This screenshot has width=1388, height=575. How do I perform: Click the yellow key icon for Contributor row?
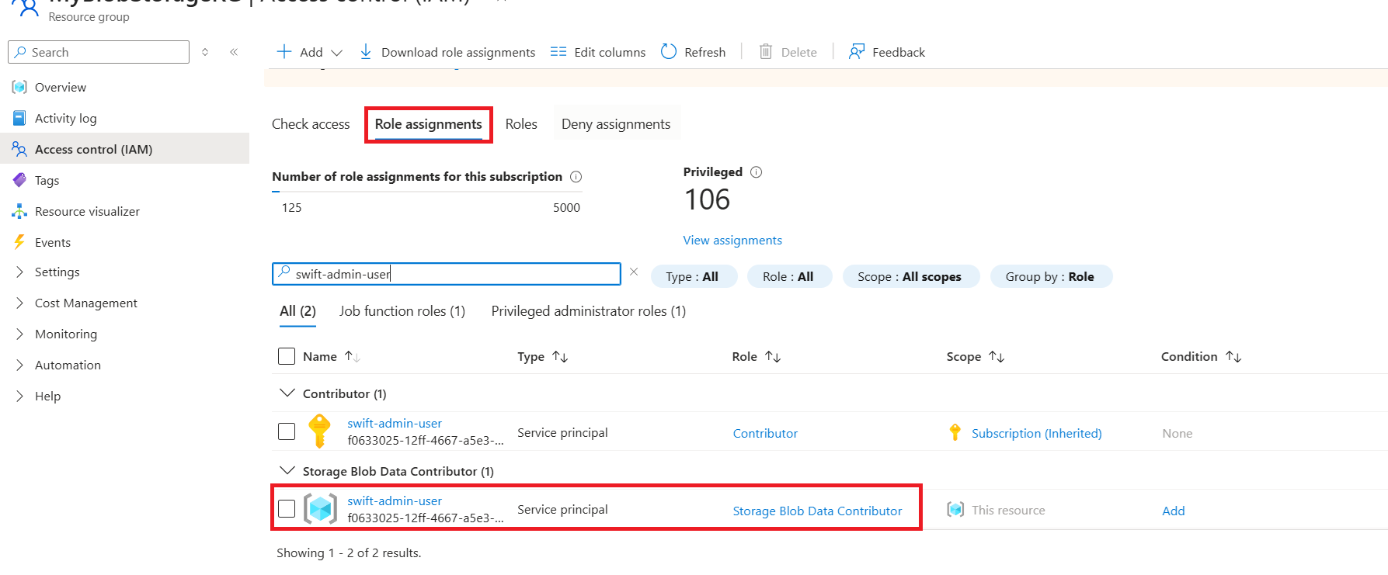click(319, 431)
